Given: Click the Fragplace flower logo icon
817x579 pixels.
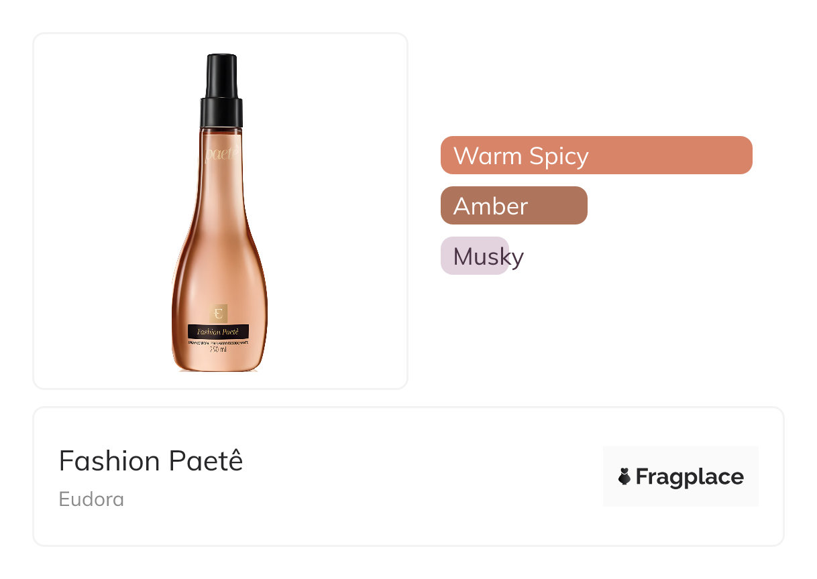Looking at the screenshot, I should pyautogui.click(x=624, y=476).
